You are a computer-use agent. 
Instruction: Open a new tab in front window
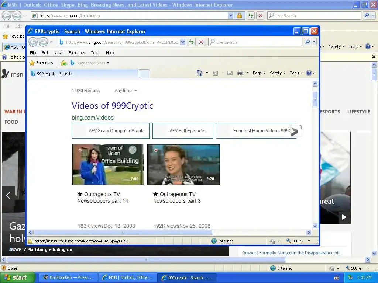[144, 74]
